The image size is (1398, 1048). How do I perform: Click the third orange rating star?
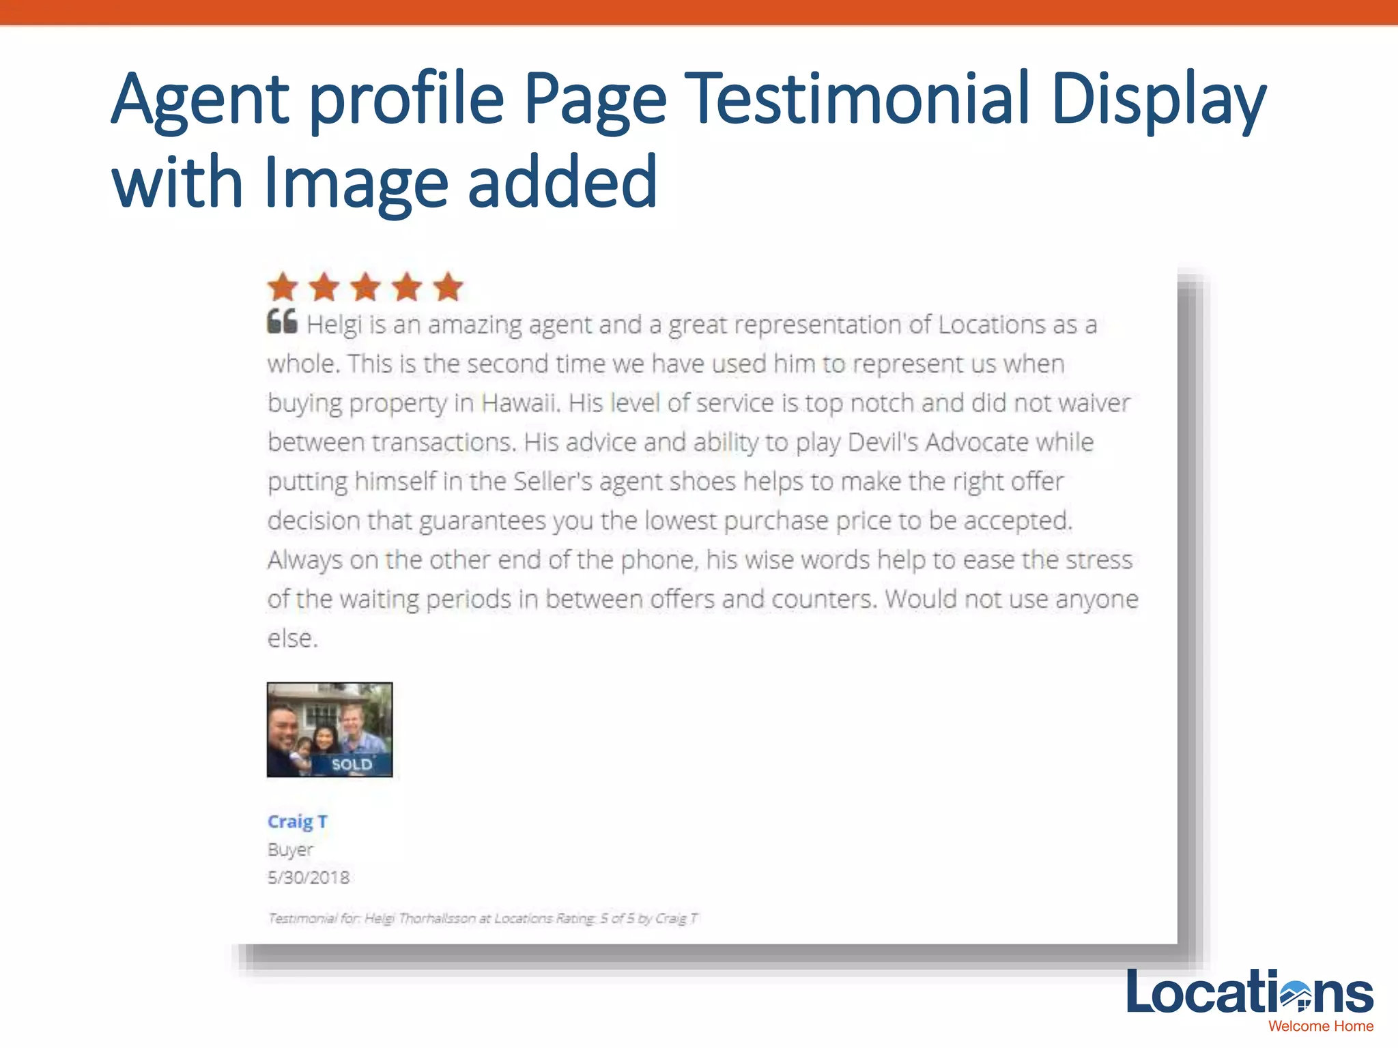[x=366, y=287]
